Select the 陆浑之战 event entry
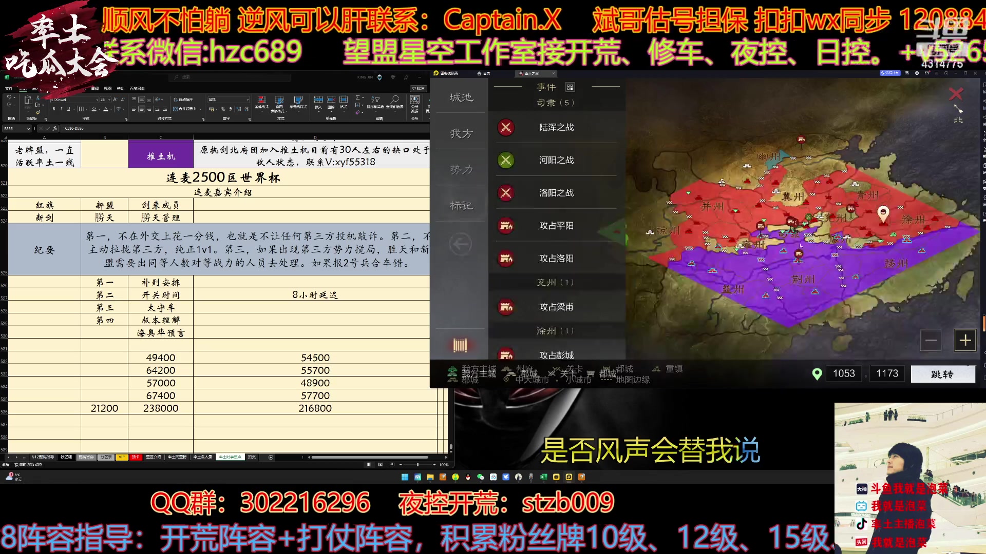 557,127
